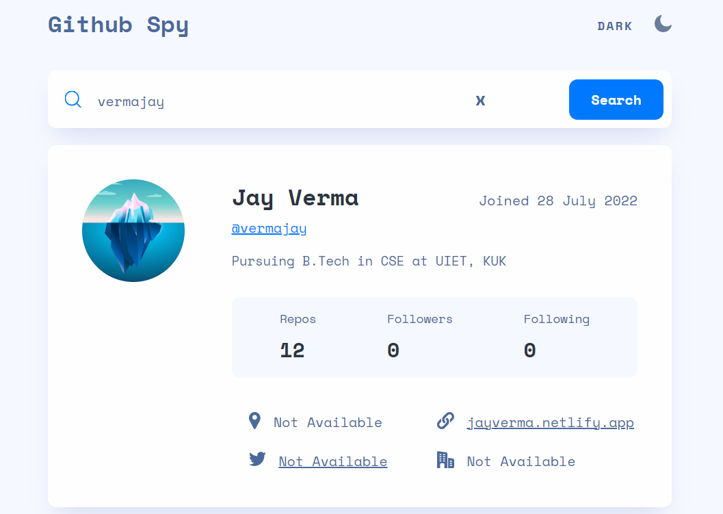
Task: Click the company building icon
Action: 445,459
